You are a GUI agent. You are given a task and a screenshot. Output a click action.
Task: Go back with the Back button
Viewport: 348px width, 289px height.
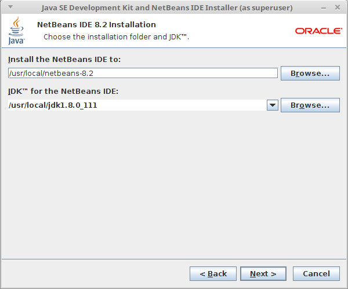pyautogui.click(x=213, y=274)
